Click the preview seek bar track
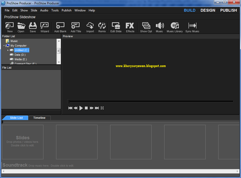This screenshot has width=241, height=178. 151,101
